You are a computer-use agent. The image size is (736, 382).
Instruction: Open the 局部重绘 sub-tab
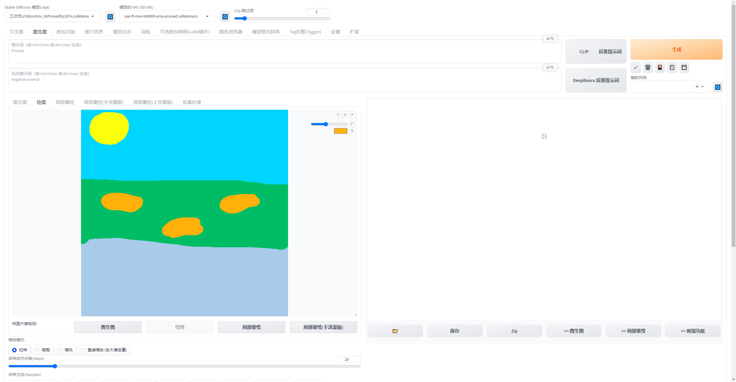(x=65, y=102)
